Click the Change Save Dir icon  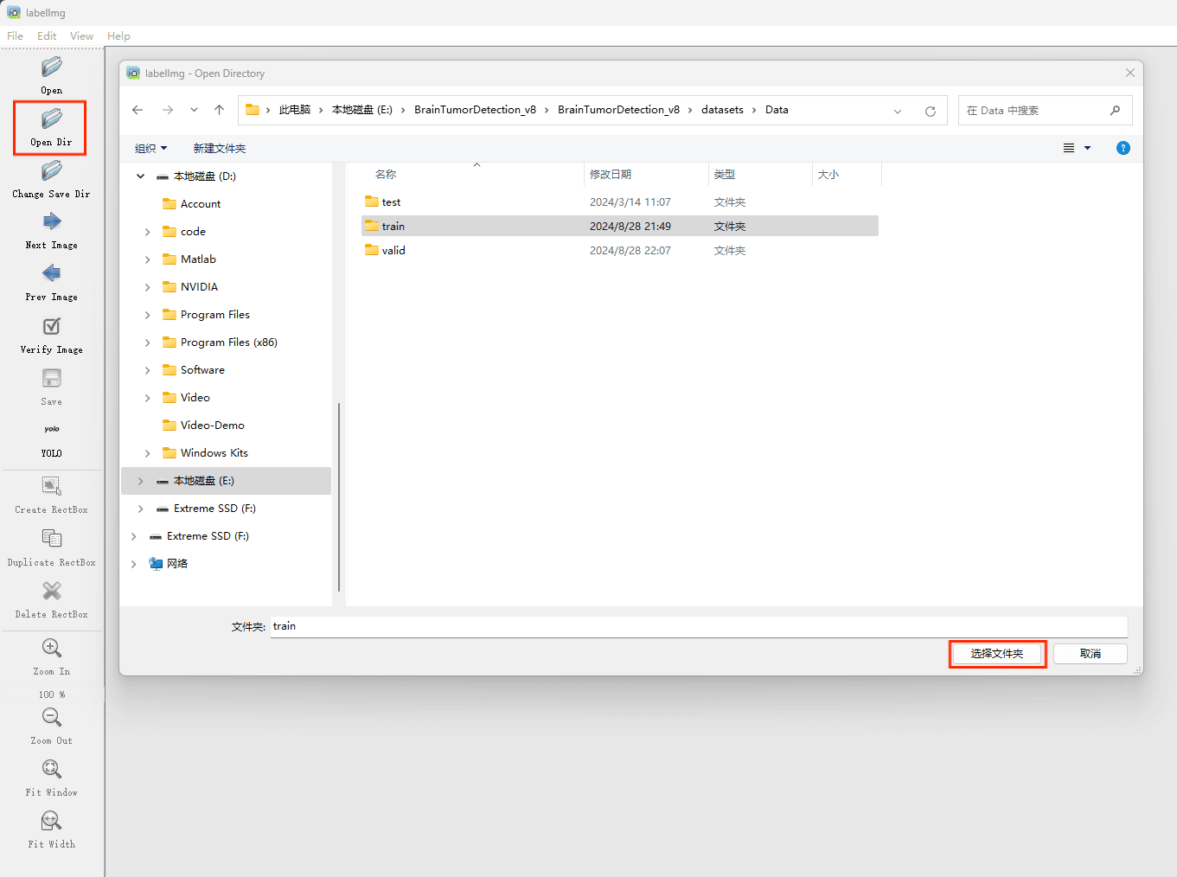[51, 171]
